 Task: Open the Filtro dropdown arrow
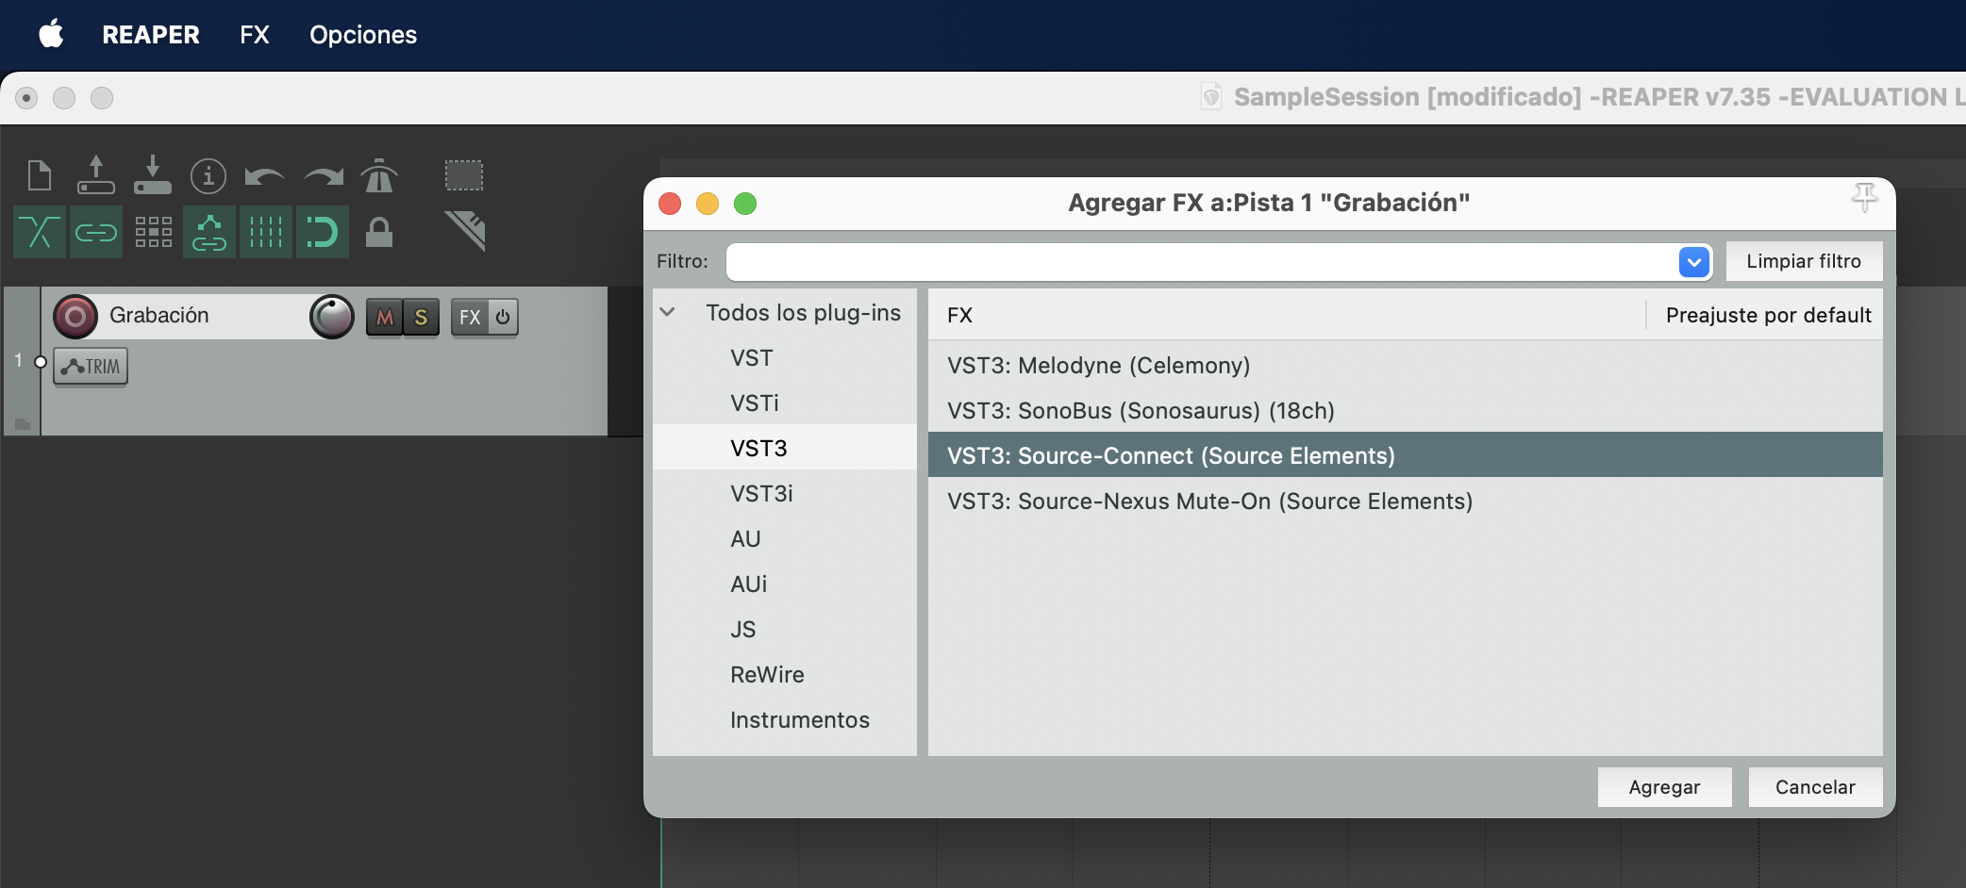pos(1694,262)
